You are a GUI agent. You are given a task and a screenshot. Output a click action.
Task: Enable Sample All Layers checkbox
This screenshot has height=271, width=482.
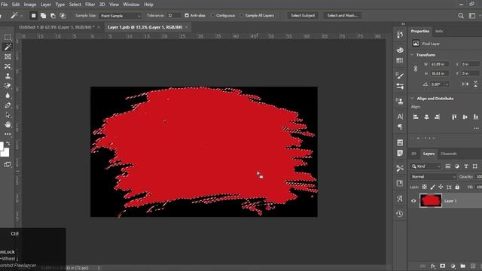click(x=242, y=15)
